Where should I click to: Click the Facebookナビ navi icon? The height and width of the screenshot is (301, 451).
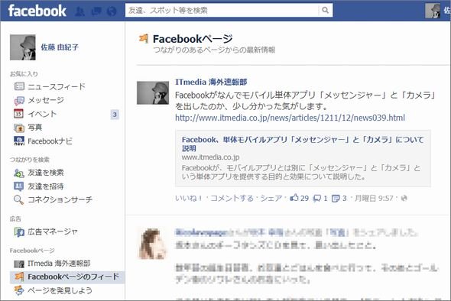tap(19, 141)
